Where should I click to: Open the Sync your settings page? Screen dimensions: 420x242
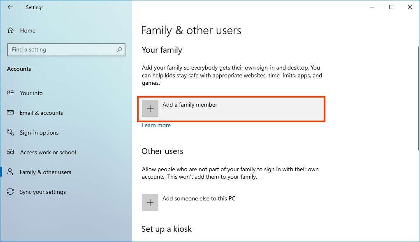pyautogui.click(x=43, y=192)
